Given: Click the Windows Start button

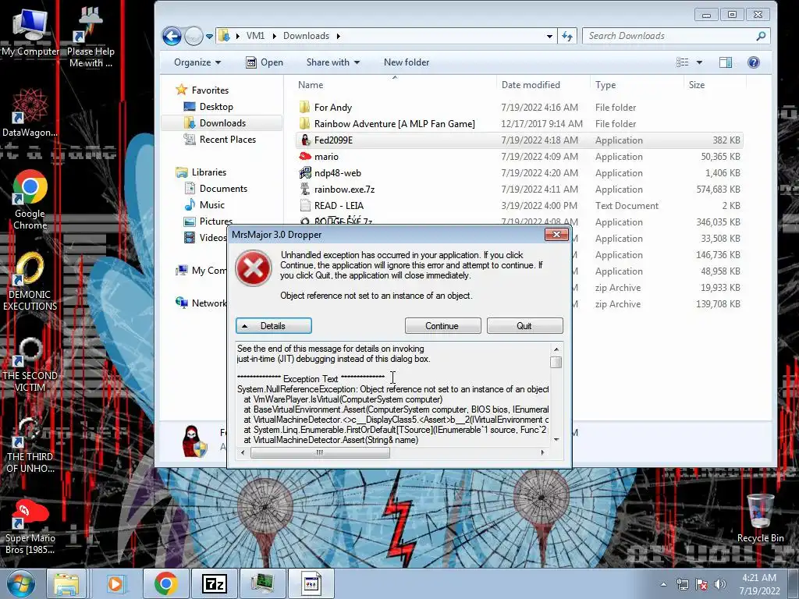Looking at the screenshot, I should (21, 583).
